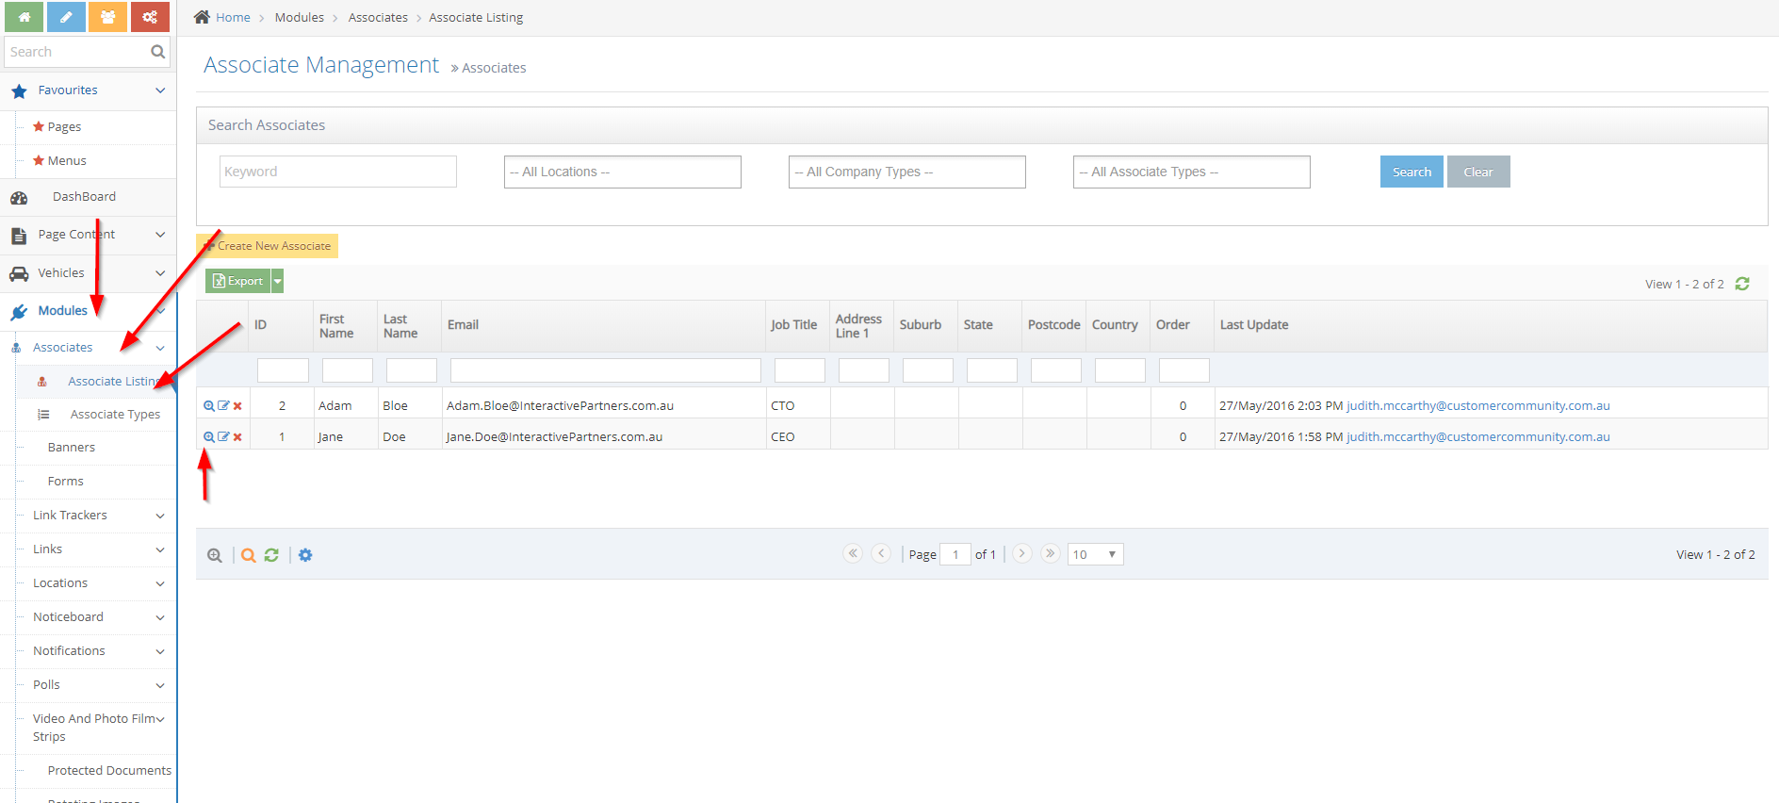Open the rows per page selector

pyautogui.click(x=1095, y=554)
